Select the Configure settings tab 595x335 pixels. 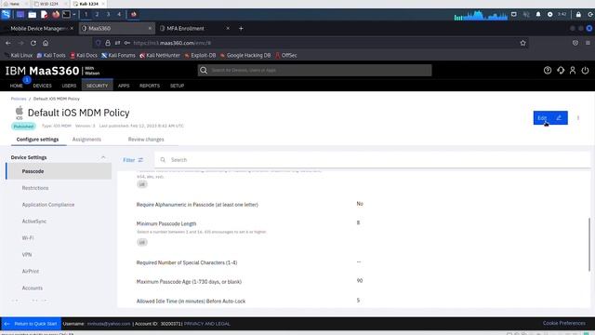tap(37, 140)
